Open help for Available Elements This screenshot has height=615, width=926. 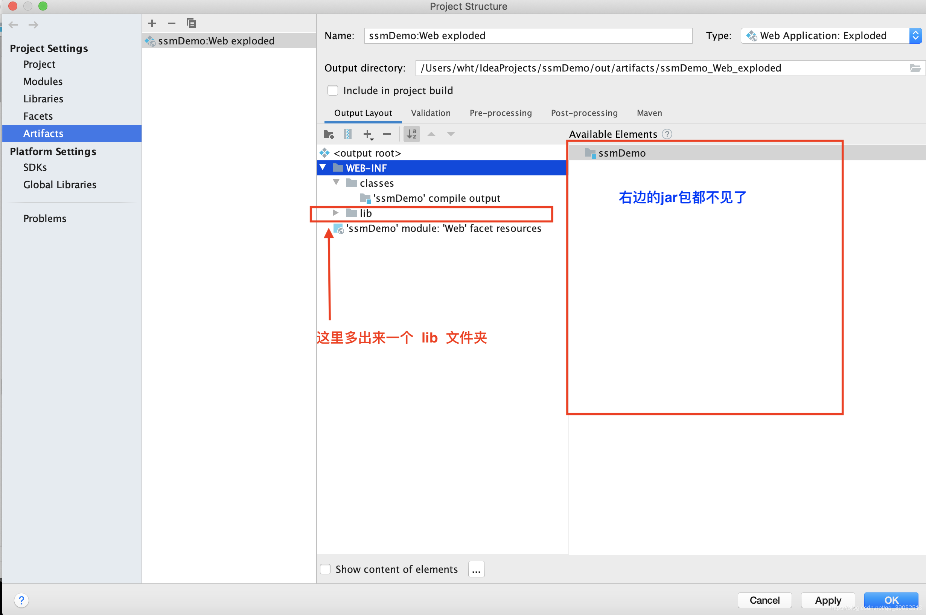pos(667,134)
